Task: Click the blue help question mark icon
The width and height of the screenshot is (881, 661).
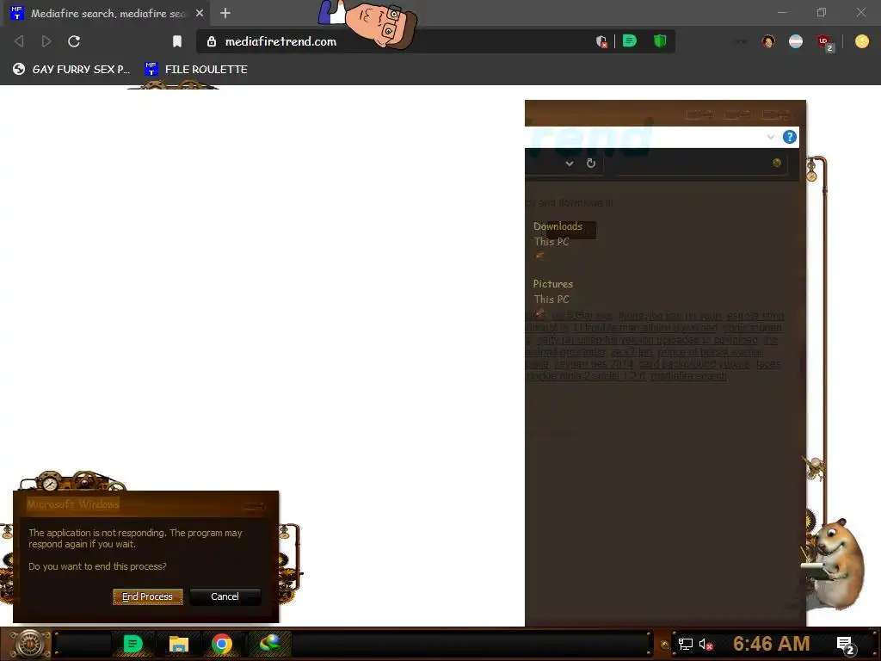Action: pyautogui.click(x=790, y=137)
